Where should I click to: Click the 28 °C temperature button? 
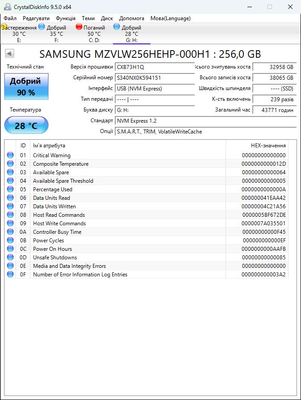tap(26, 125)
